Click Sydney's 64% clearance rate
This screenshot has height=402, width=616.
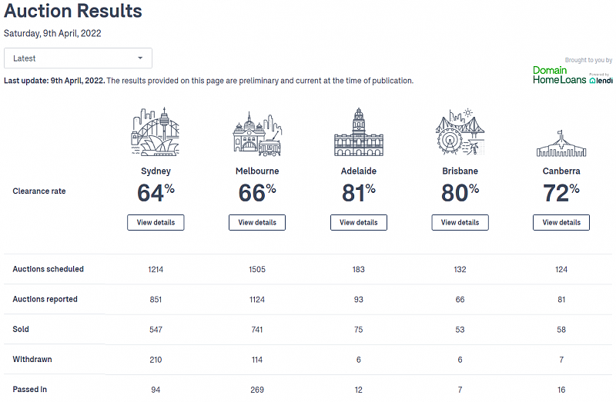(156, 193)
